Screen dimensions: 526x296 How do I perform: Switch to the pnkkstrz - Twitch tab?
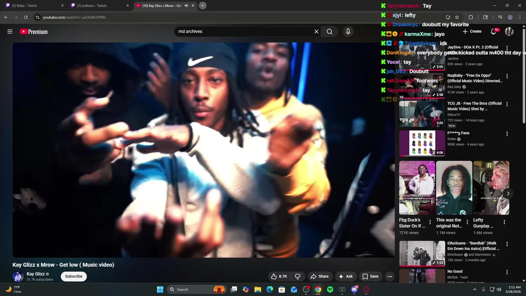[x=100, y=6]
